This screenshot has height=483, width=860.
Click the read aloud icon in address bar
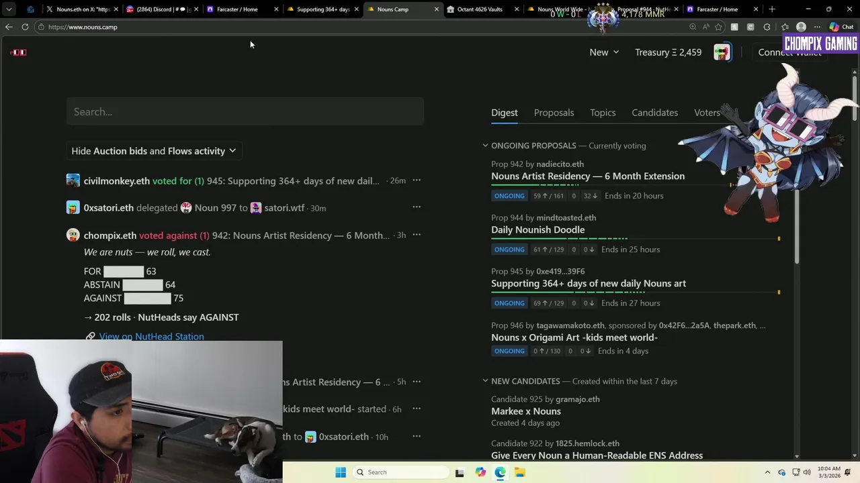(705, 27)
